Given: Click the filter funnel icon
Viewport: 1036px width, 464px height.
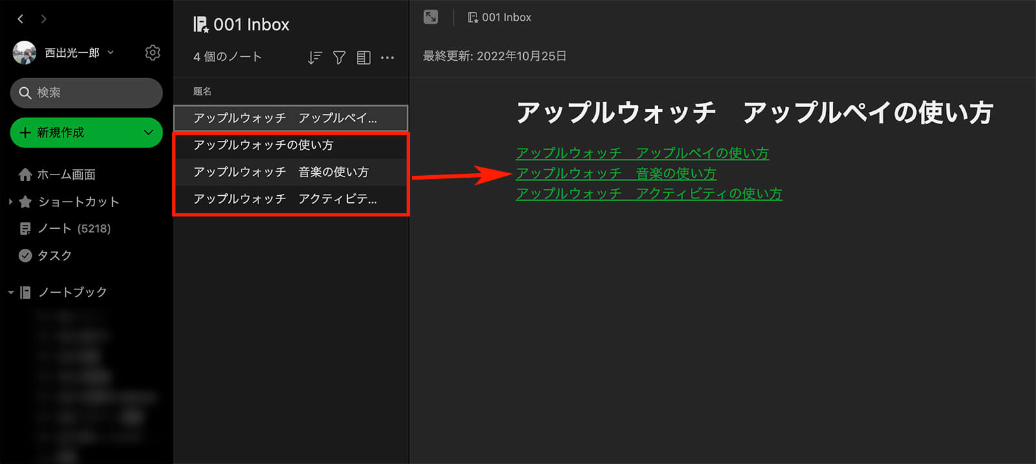Looking at the screenshot, I should coord(339,58).
